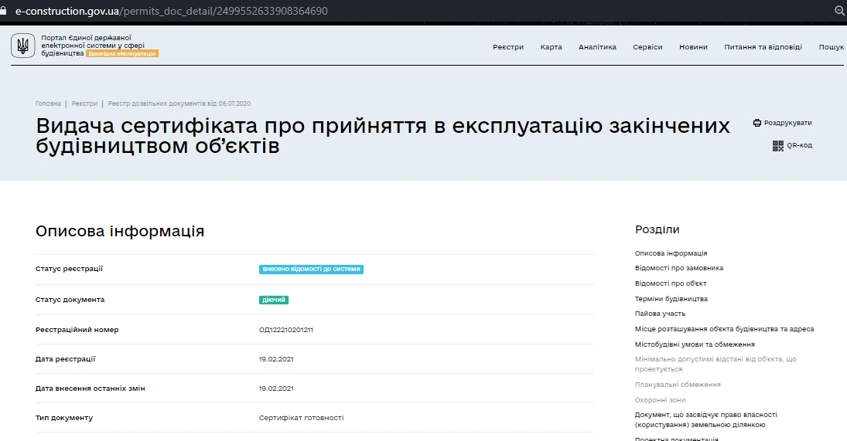Click the Роздрукувати link

[787, 123]
